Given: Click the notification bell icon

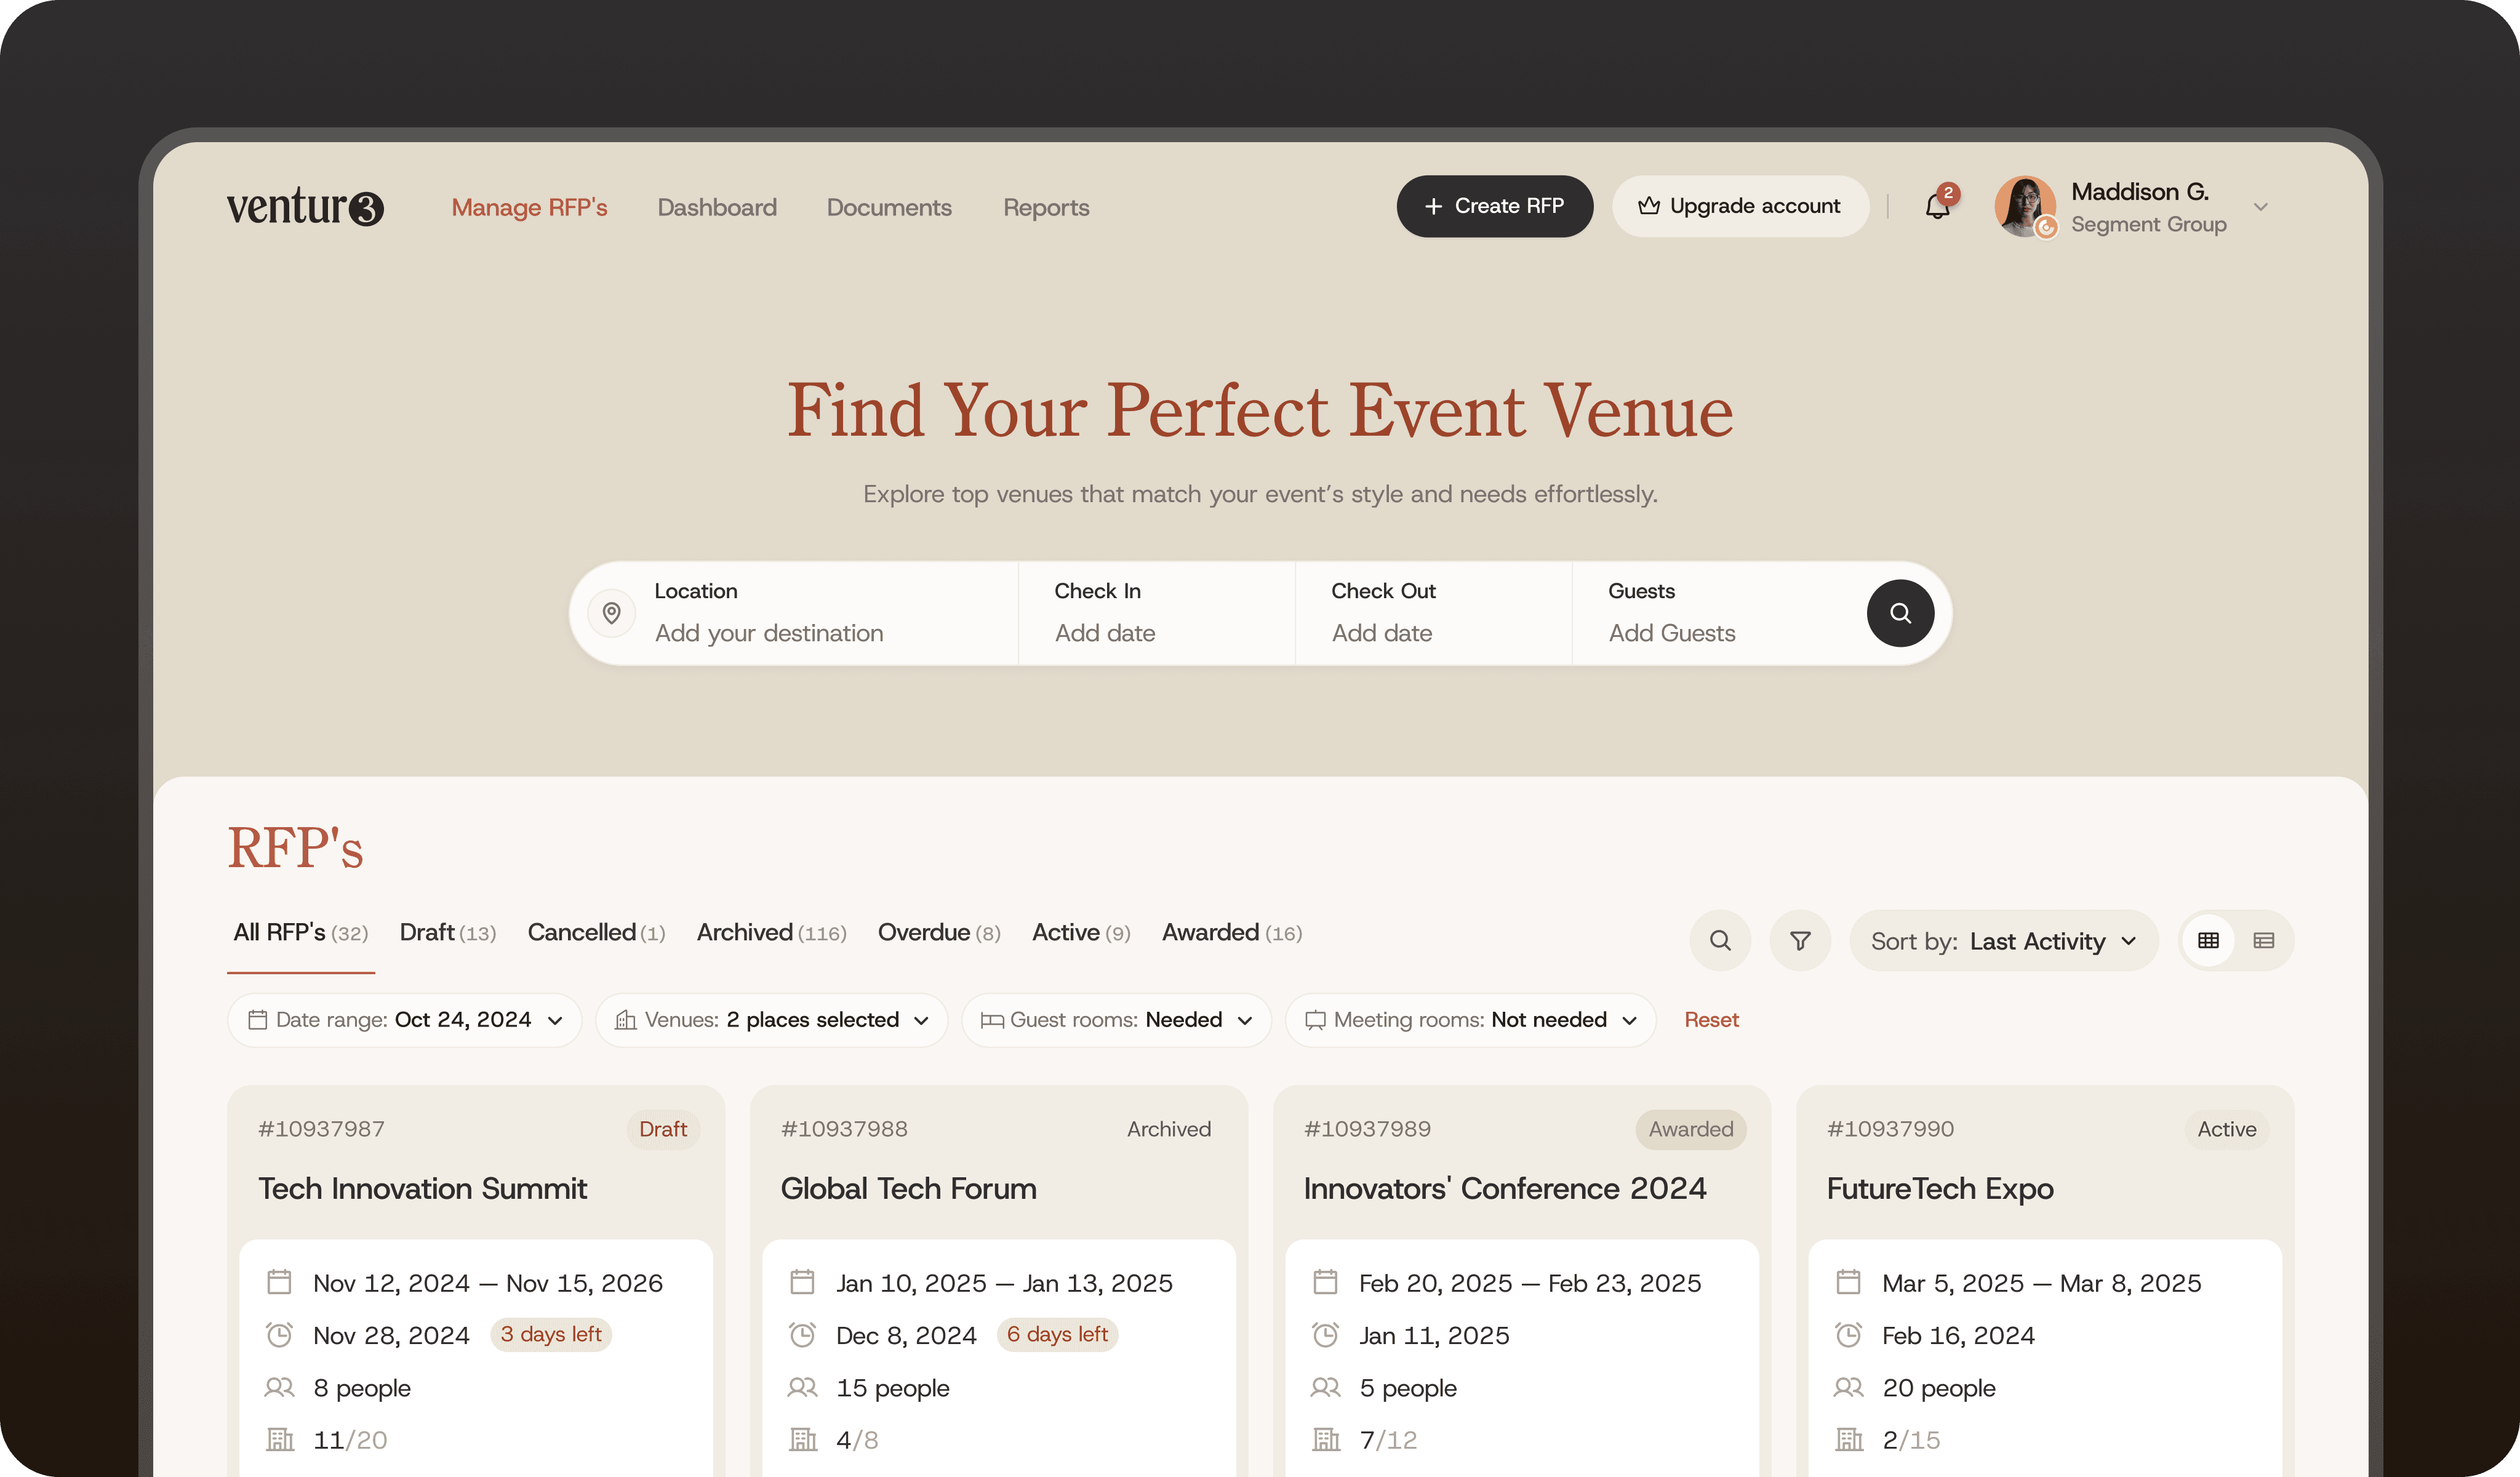Looking at the screenshot, I should coord(1937,207).
